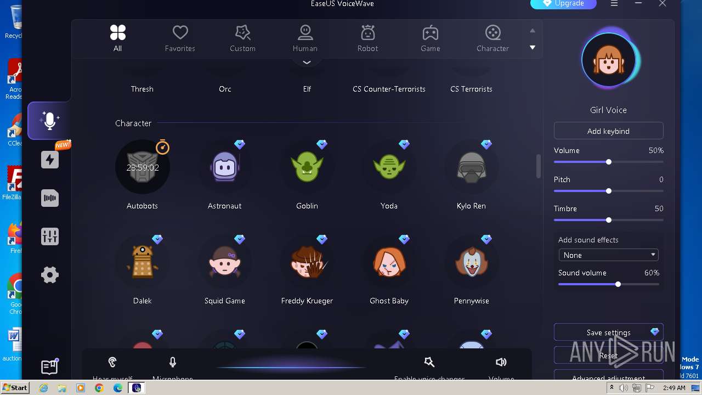The image size is (702, 395).
Task: Click the Girl Voice avatar
Action: pos(608,60)
